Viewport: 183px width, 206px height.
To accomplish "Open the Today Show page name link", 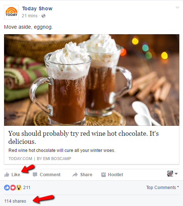I will (x=37, y=8).
